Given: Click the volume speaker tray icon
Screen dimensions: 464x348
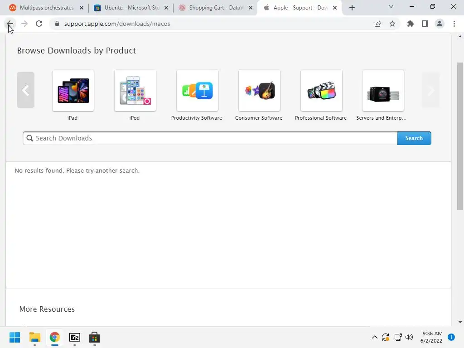Looking at the screenshot, I should (x=409, y=337).
